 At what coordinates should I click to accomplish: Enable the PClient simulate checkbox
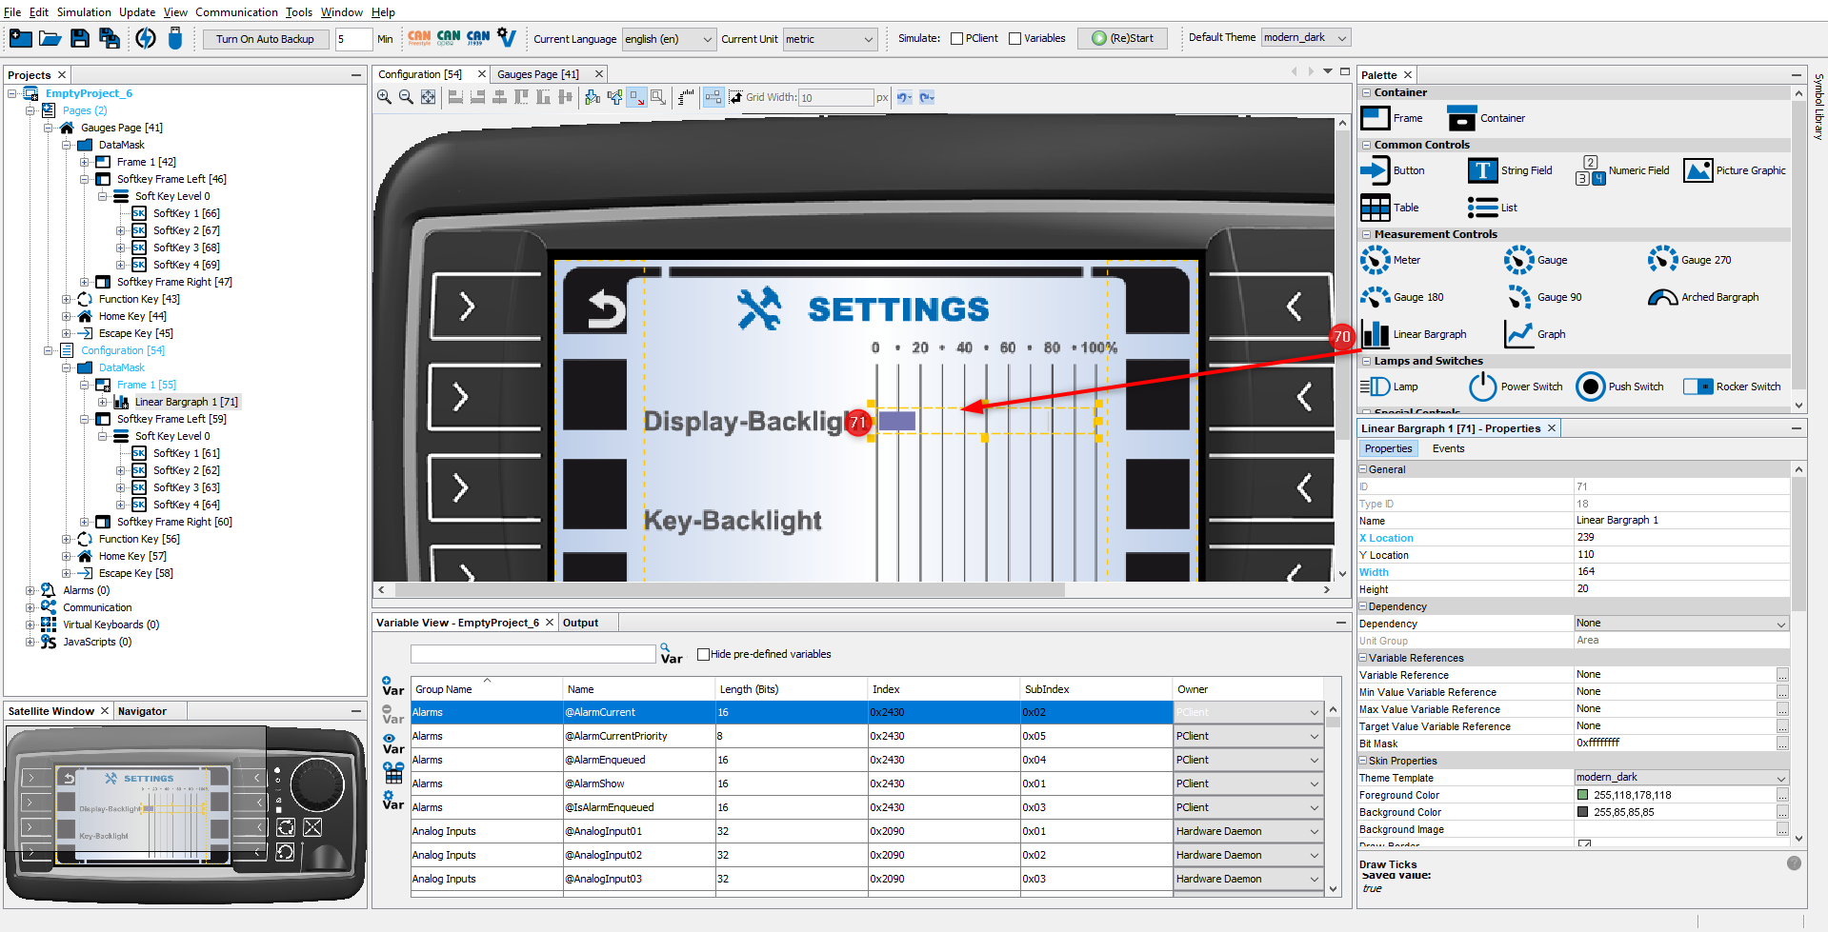pos(956,39)
